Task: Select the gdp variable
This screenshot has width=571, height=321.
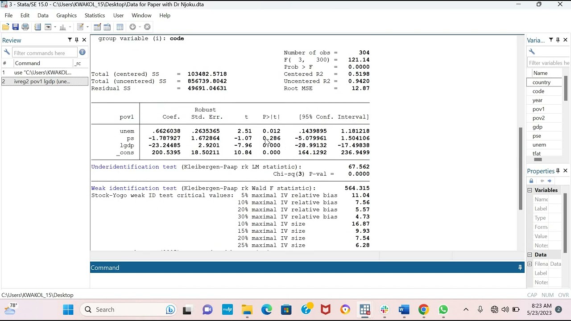Action: (545, 127)
